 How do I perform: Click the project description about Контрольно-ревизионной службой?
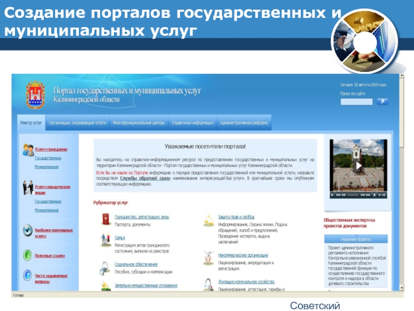357,265
